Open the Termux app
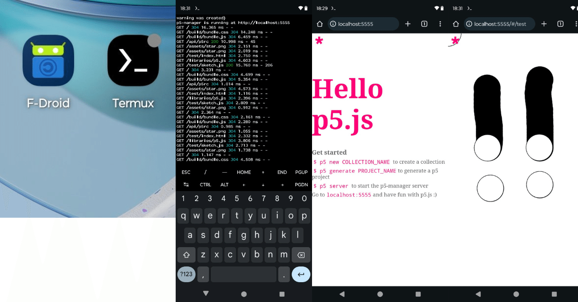Image resolution: width=578 pixels, height=302 pixels. tap(133, 61)
